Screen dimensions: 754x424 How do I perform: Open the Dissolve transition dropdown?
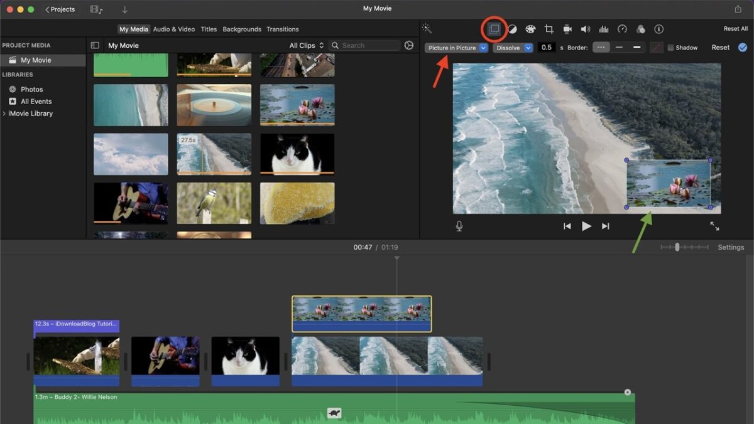[513, 48]
